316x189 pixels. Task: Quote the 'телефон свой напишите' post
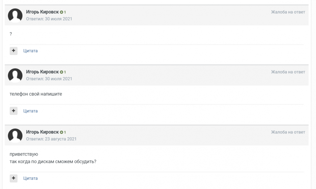[x=30, y=111]
